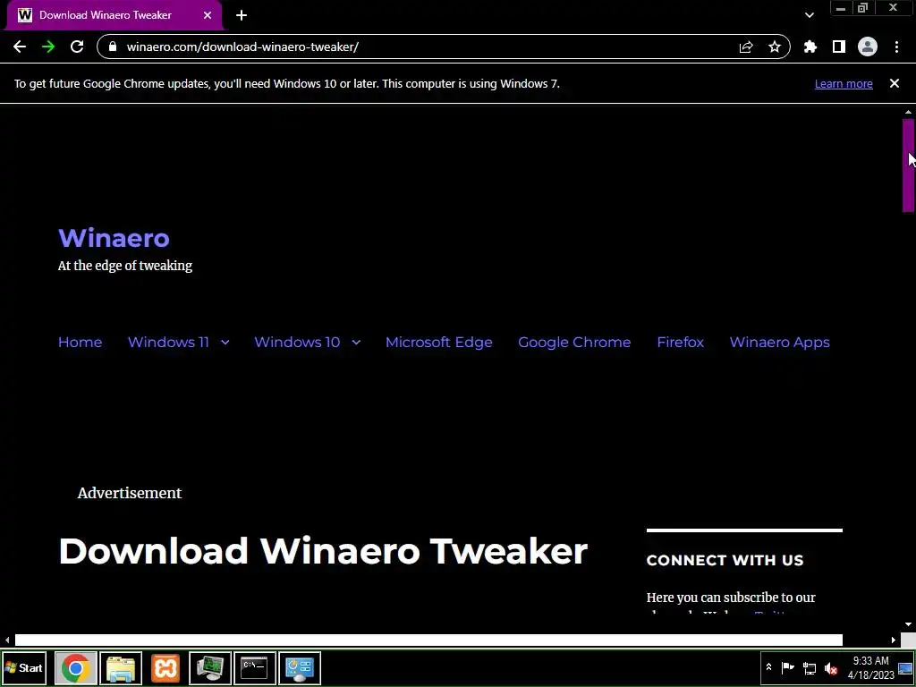Image resolution: width=916 pixels, height=687 pixels.
Task: Expand the Windows 10 submenu chevron
Action: [356, 343]
